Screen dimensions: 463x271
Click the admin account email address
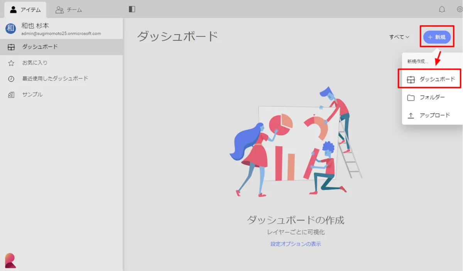61,33
